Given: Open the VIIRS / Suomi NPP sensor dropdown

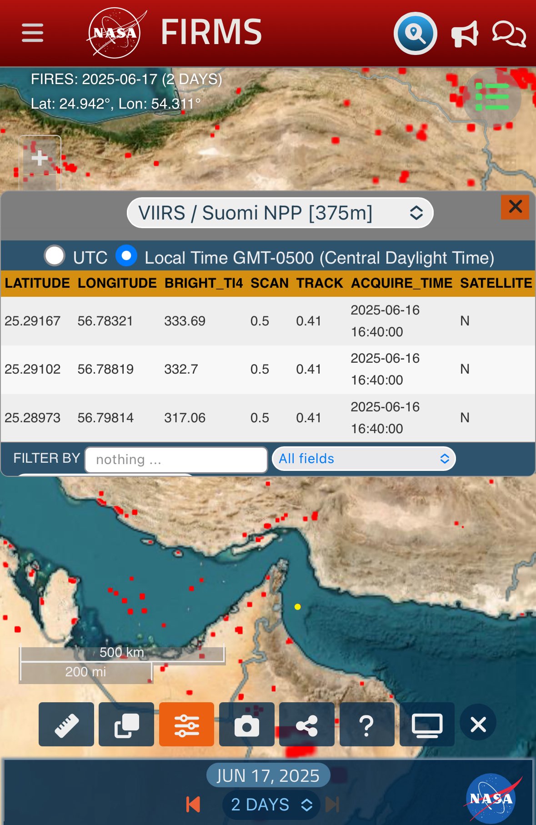Looking at the screenshot, I should (x=280, y=213).
